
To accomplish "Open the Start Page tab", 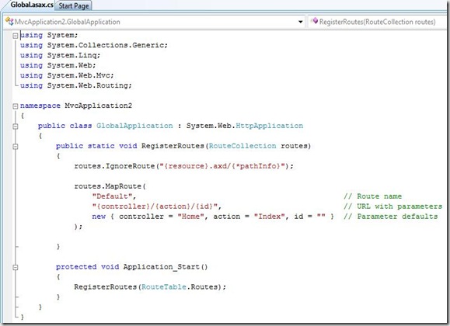I will click(x=74, y=5).
